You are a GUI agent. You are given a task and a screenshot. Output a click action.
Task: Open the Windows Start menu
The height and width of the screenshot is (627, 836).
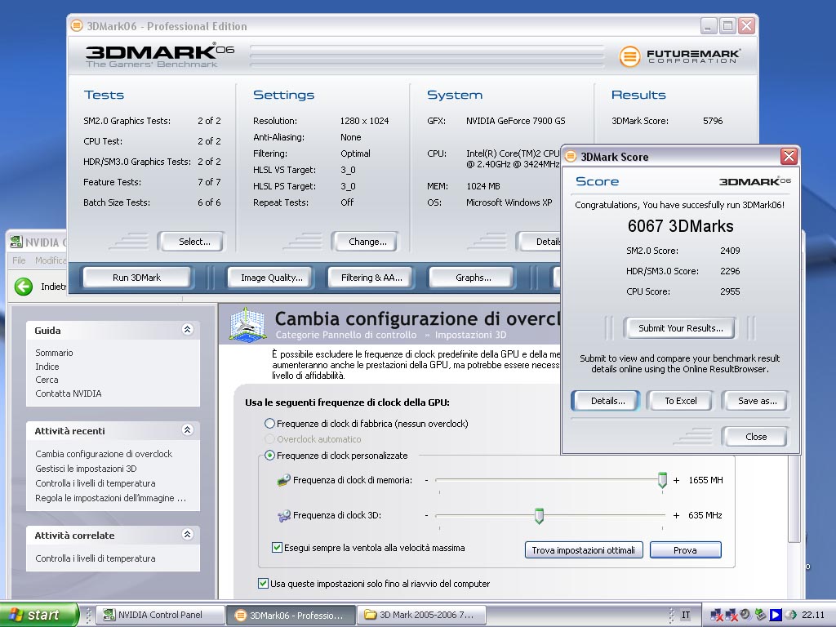pyautogui.click(x=38, y=615)
